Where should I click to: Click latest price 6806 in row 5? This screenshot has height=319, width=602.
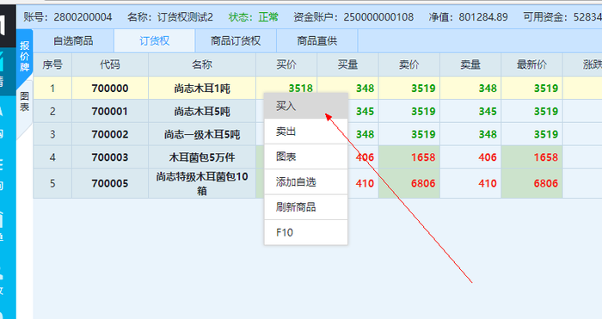tap(545, 183)
